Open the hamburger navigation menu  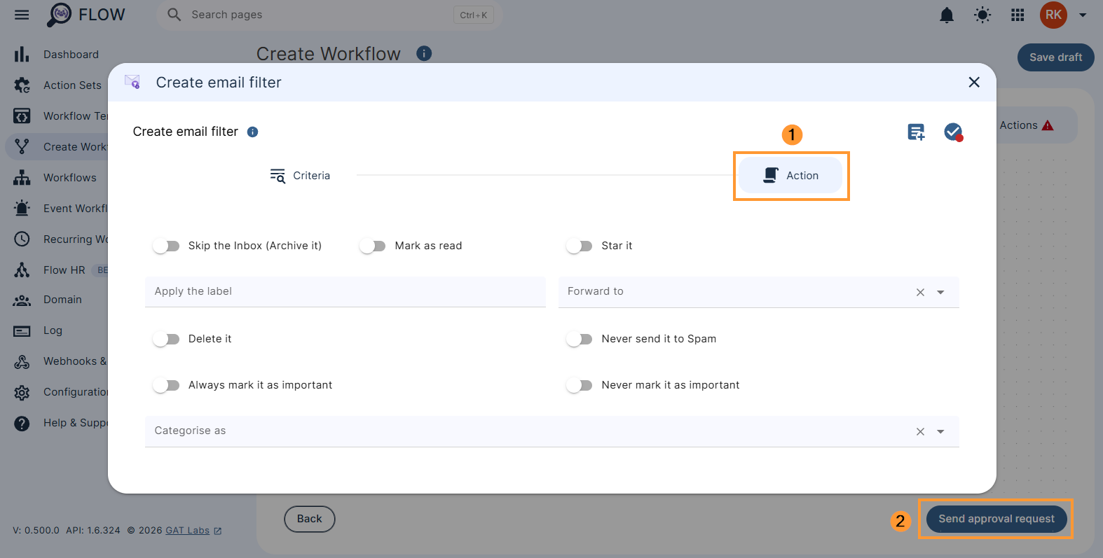[22, 15]
